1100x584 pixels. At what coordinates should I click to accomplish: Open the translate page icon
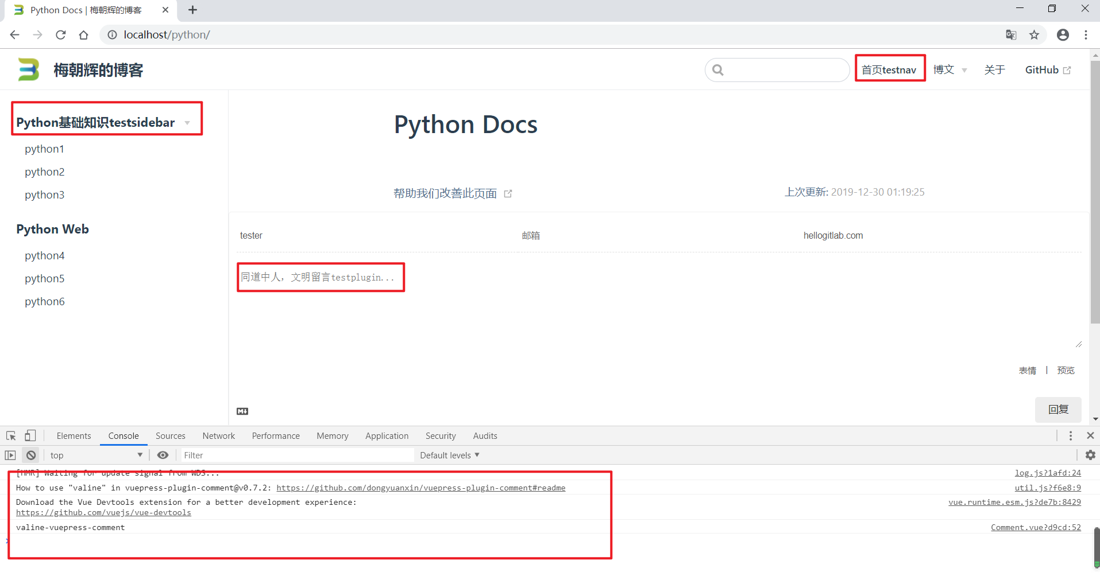pyautogui.click(x=1011, y=35)
